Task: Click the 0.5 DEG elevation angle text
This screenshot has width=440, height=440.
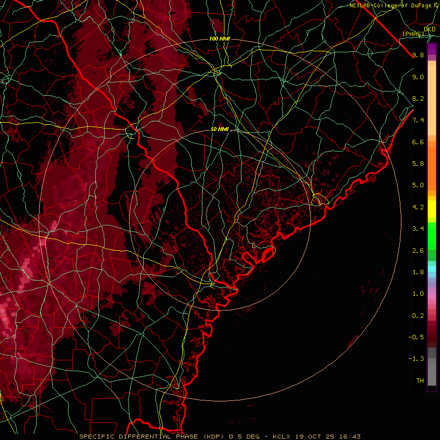Action: (245, 437)
